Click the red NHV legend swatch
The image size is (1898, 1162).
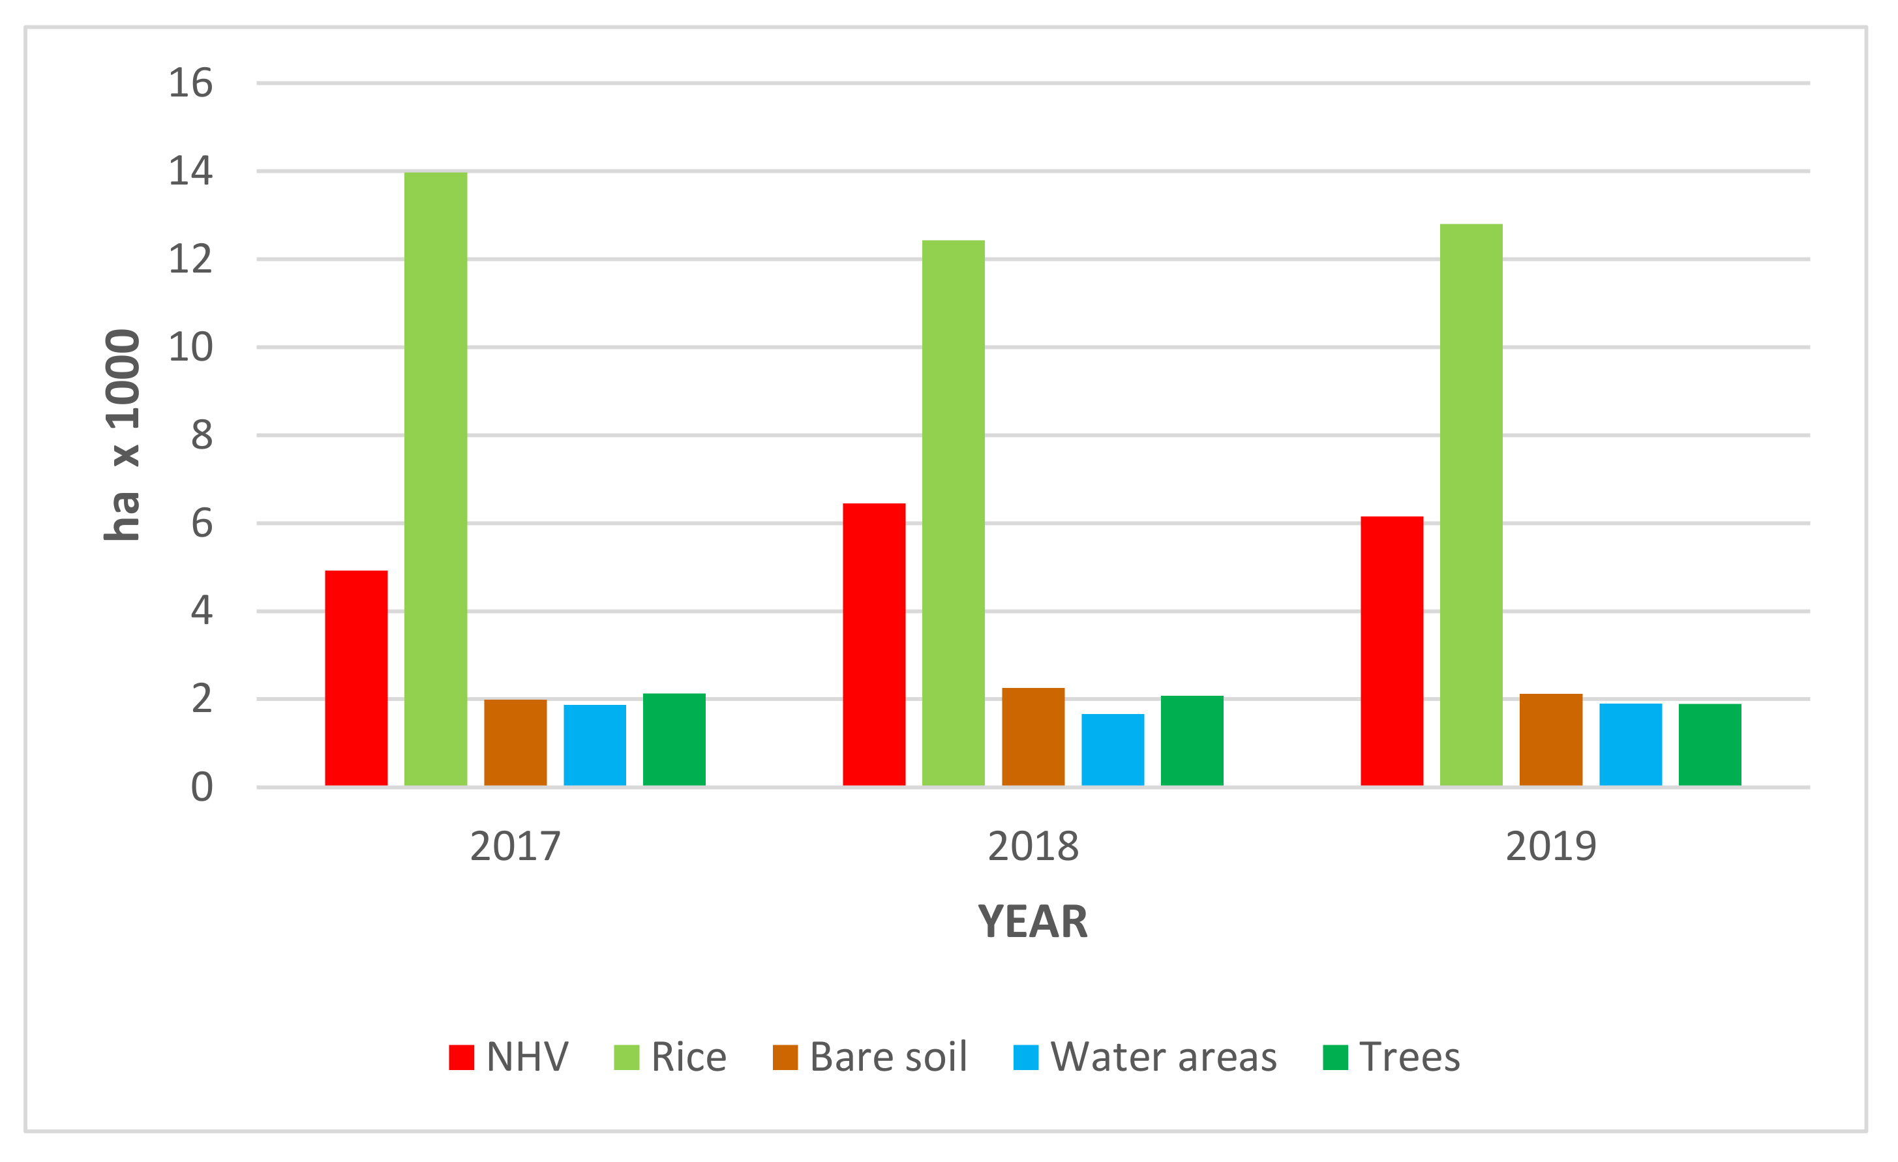pos(461,1057)
